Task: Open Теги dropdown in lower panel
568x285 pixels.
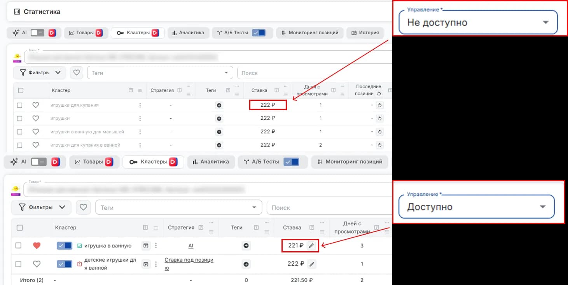Action: tap(179, 207)
